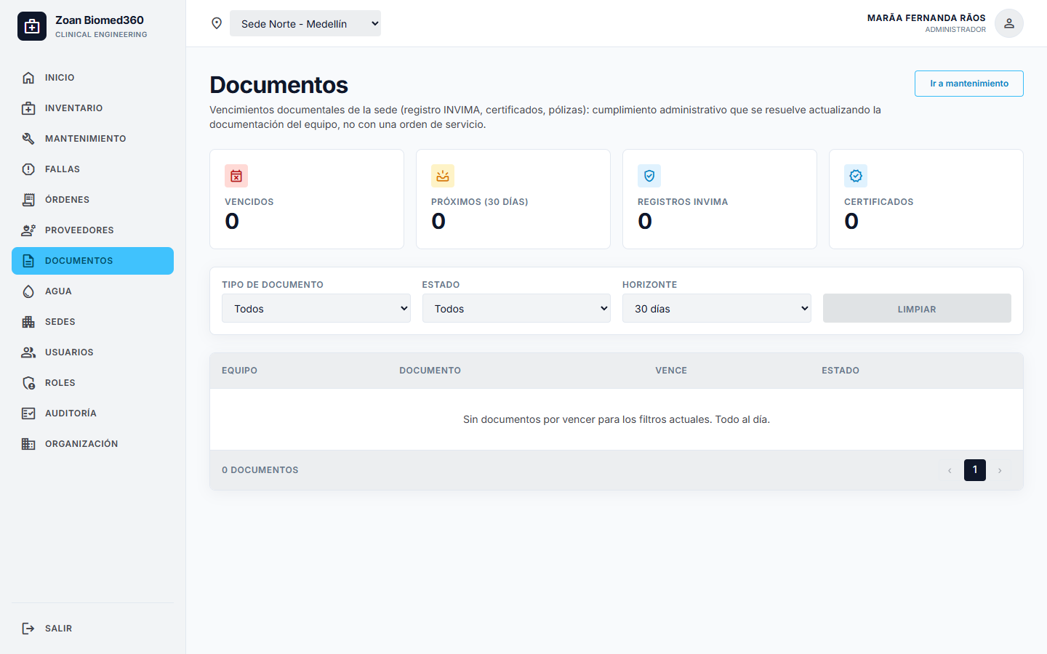Click the Inicio home icon
The image size is (1047, 654).
[28, 78]
